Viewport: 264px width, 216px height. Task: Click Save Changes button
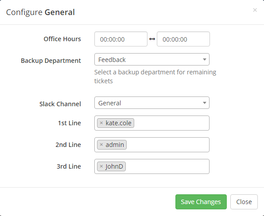(201, 202)
